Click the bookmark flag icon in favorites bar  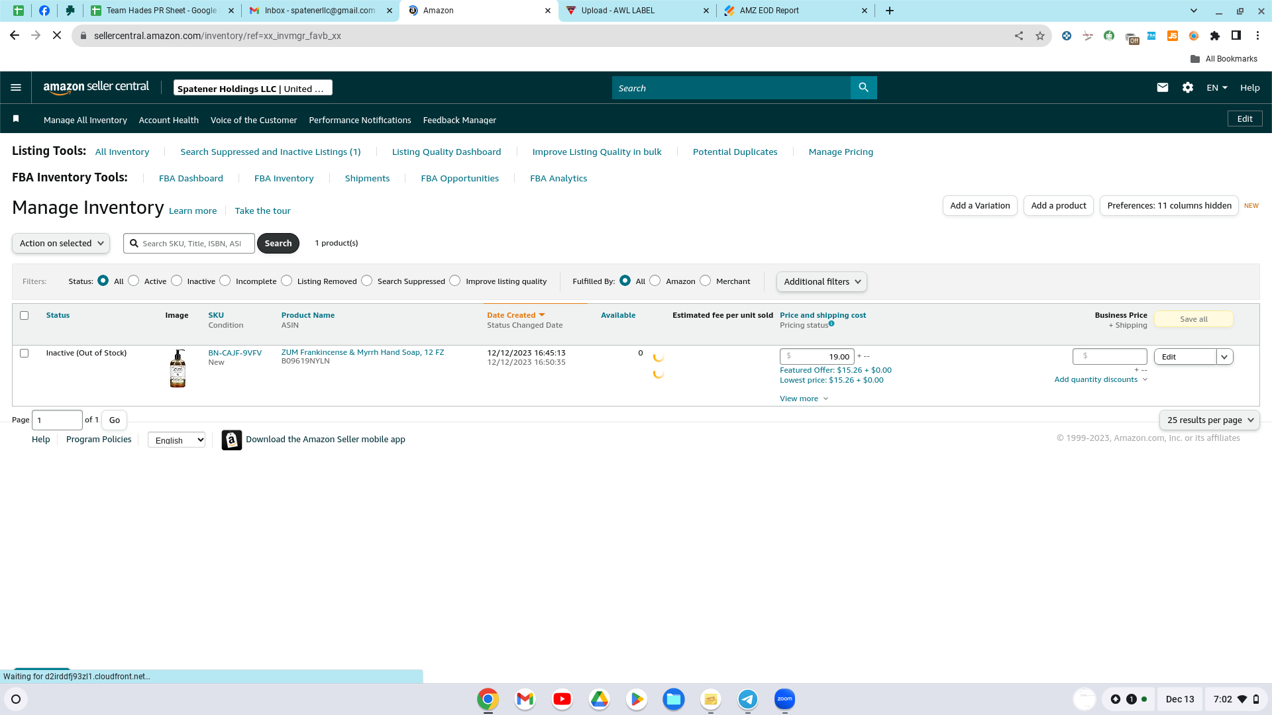point(16,119)
